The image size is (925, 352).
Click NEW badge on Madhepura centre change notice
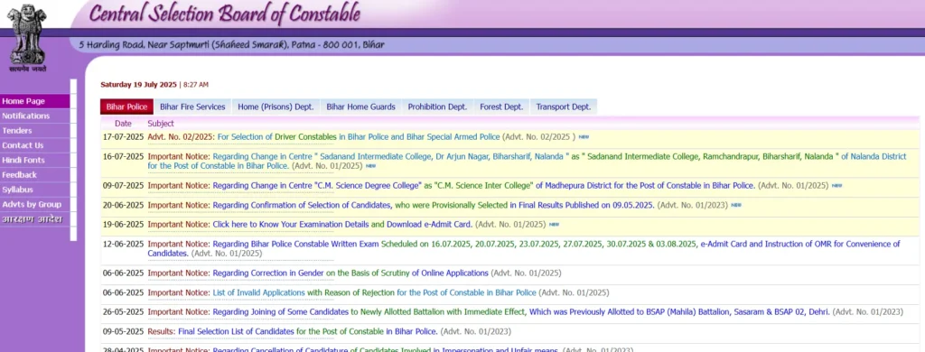click(x=836, y=186)
